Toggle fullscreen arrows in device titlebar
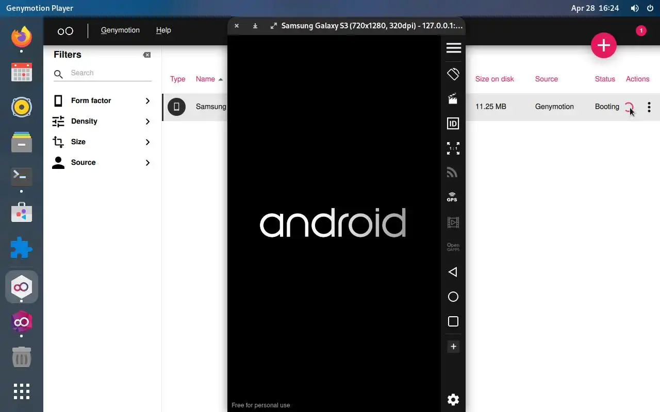The height and width of the screenshot is (412, 660). tap(274, 26)
